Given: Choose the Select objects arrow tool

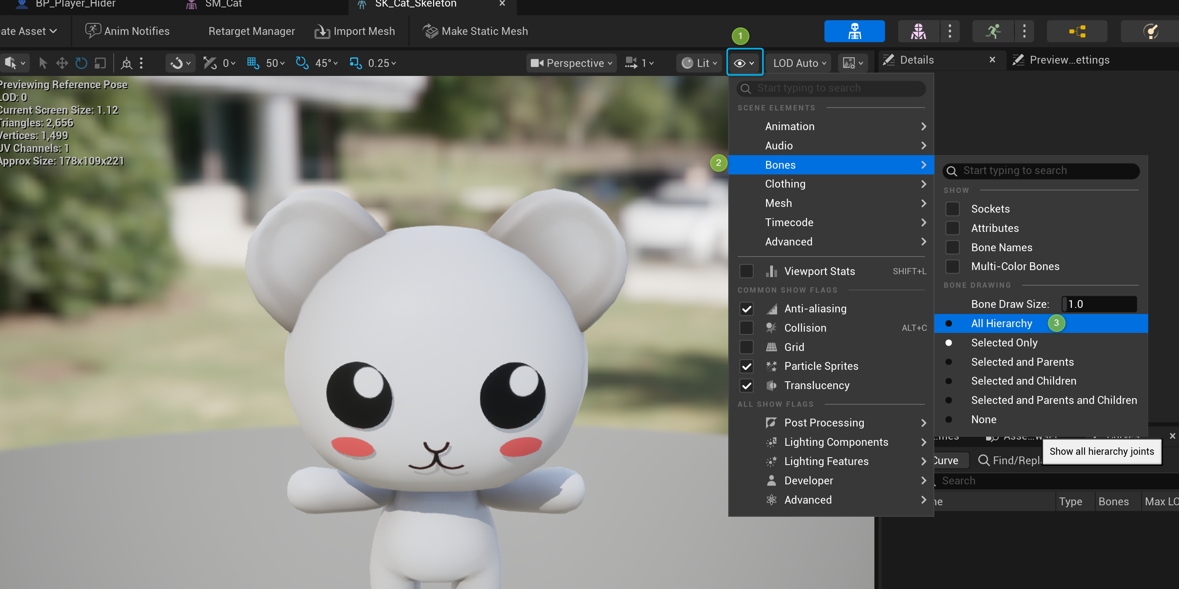Looking at the screenshot, I should [43, 63].
